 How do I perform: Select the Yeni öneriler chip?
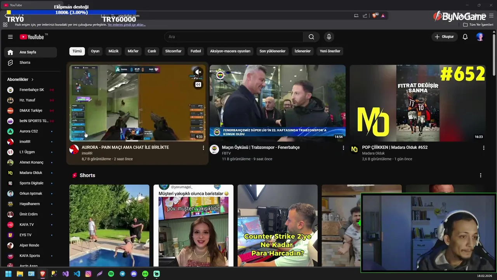[x=330, y=51]
